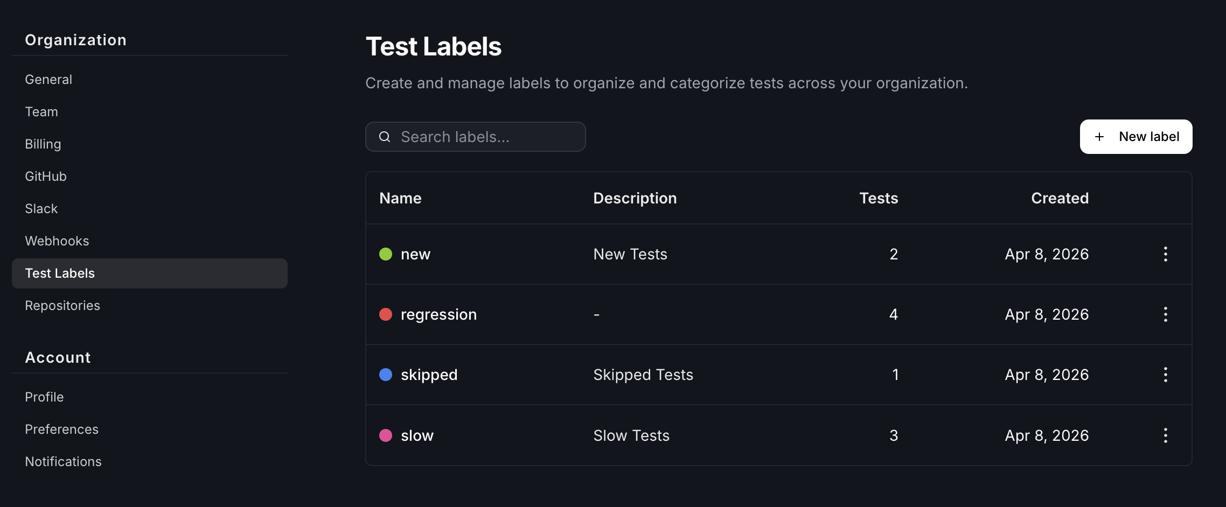Open Notifications under Account
1226x507 pixels.
[x=63, y=461]
